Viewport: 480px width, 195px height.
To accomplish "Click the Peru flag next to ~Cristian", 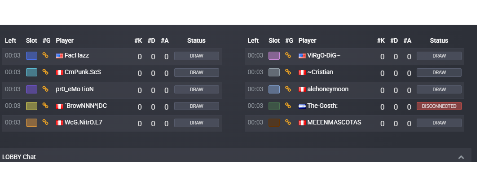I will [302, 72].
